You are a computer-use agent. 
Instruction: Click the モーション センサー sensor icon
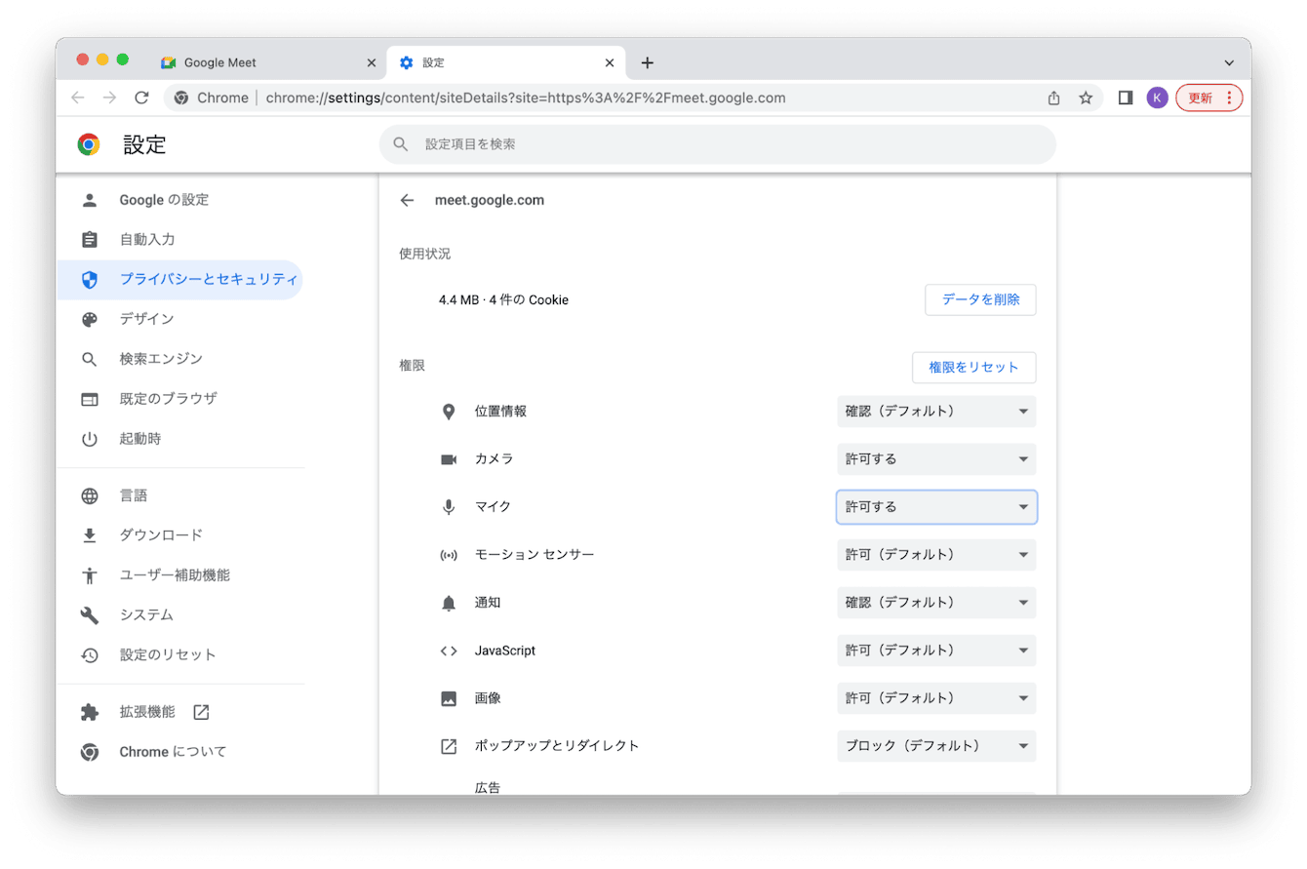pyautogui.click(x=449, y=555)
